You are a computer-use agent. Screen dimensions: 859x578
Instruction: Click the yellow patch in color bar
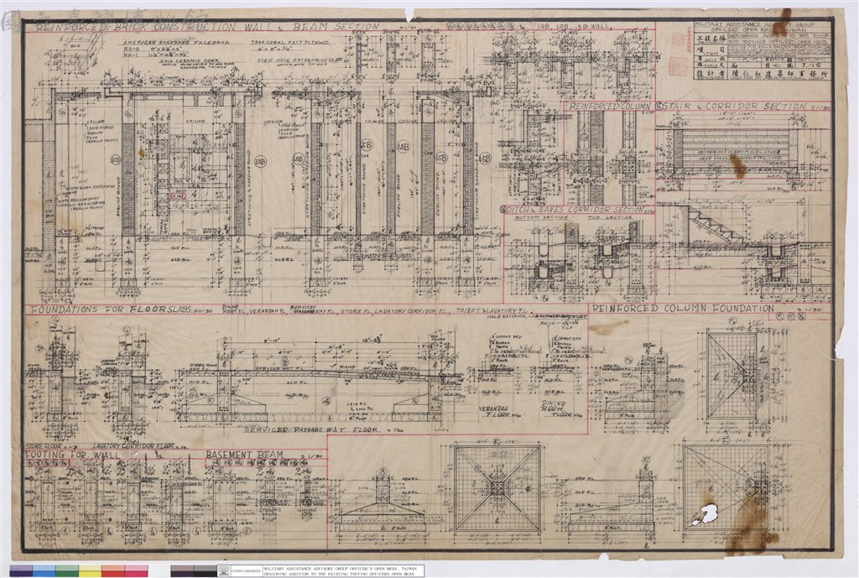pos(90,571)
